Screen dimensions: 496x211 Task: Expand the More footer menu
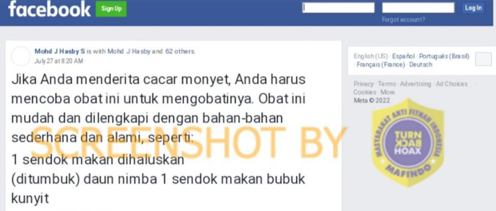pyautogui.click(x=388, y=92)
